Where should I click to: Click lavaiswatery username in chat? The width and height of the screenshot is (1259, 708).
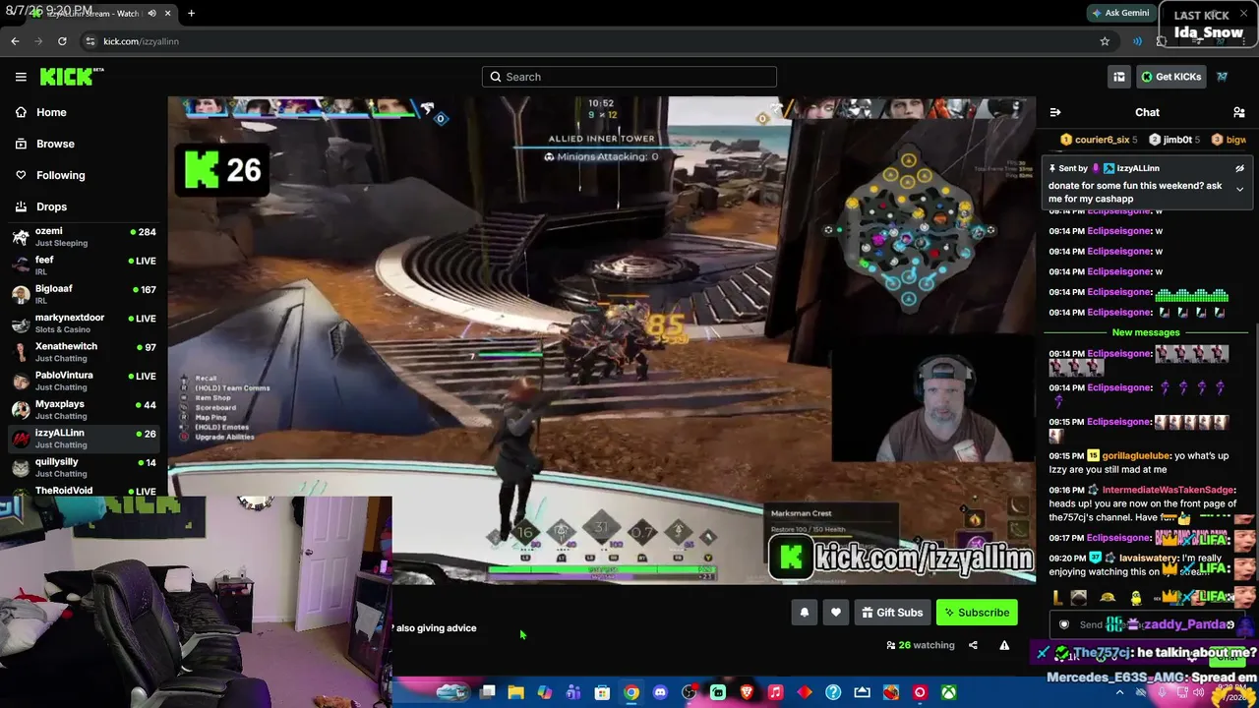[1149, 558]
